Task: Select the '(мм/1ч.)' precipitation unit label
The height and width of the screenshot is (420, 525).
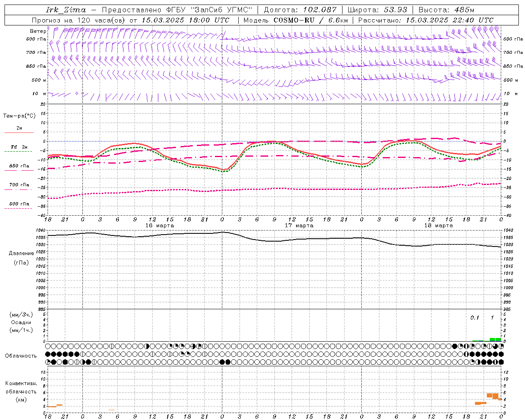Action: tap(21, 330)
